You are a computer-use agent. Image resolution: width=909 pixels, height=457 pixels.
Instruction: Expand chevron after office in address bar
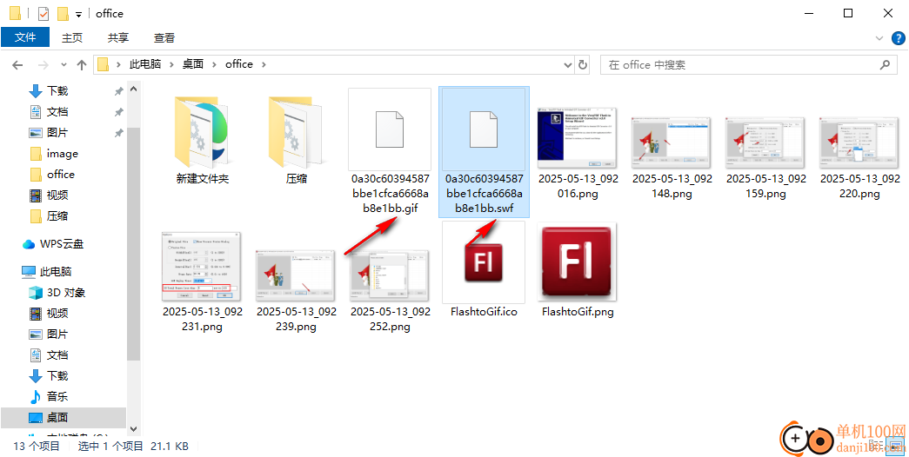coord(264,64)
